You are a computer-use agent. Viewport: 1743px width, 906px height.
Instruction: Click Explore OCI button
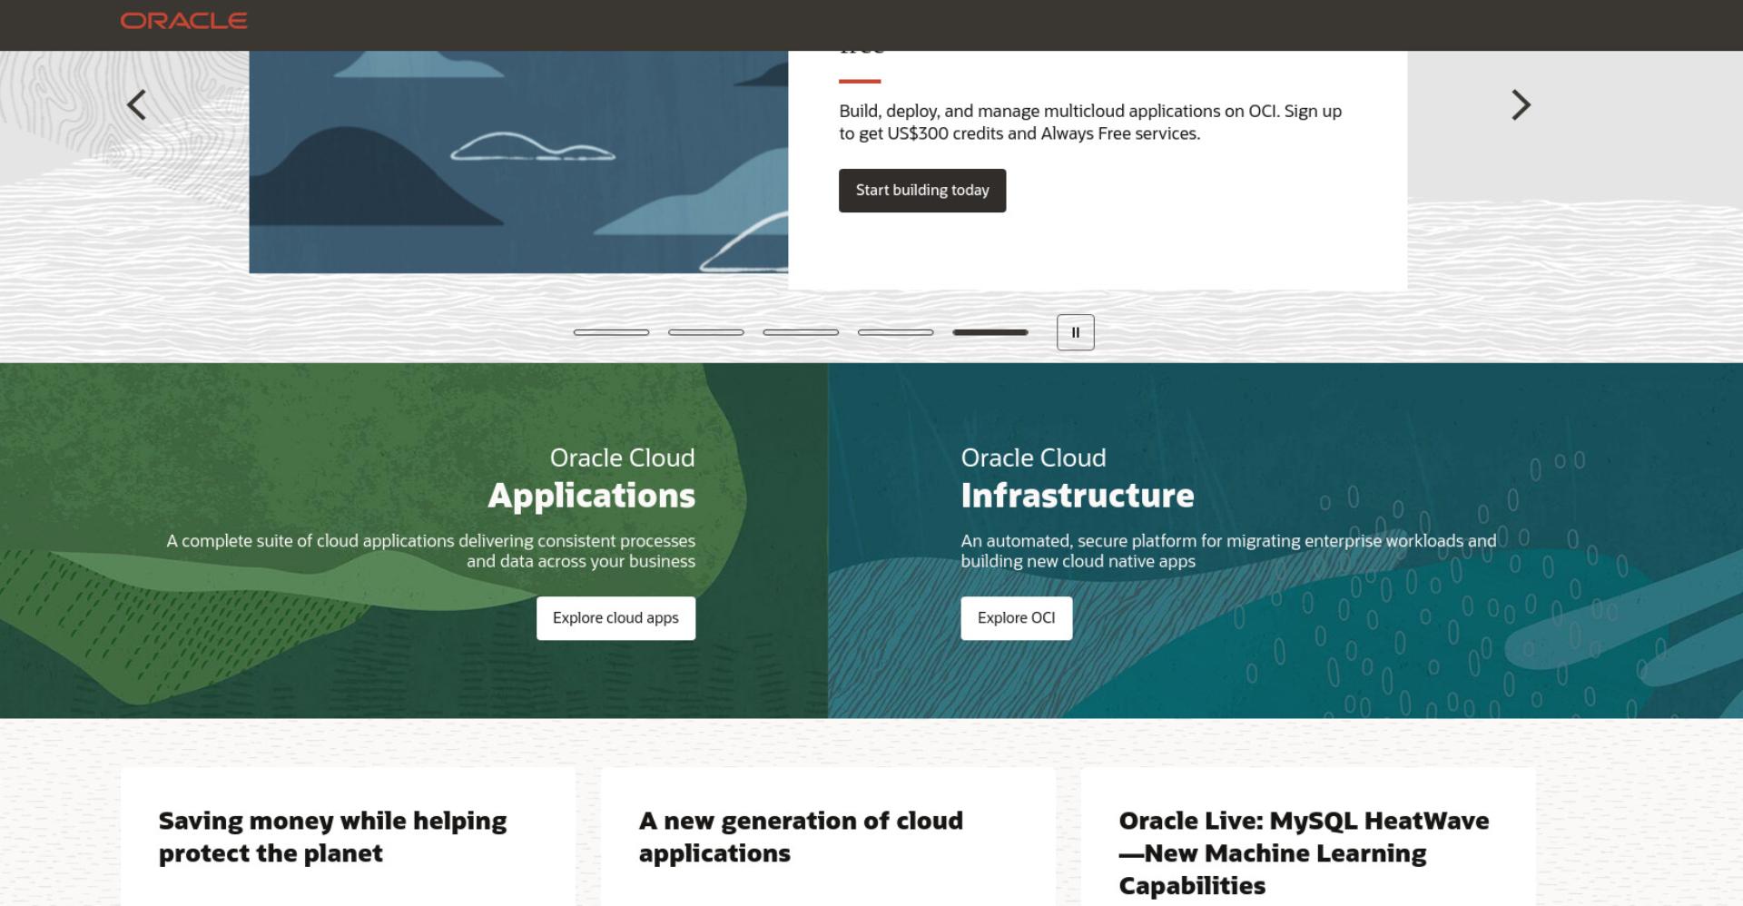pos(1016,618)
